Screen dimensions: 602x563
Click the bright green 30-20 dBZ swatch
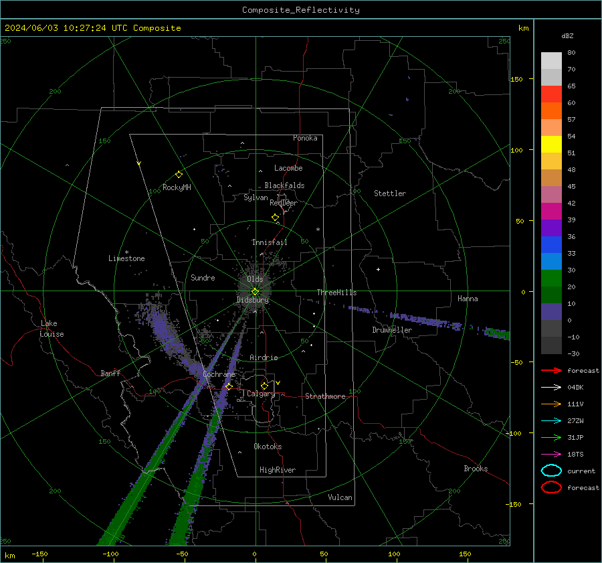click(551, 278)
